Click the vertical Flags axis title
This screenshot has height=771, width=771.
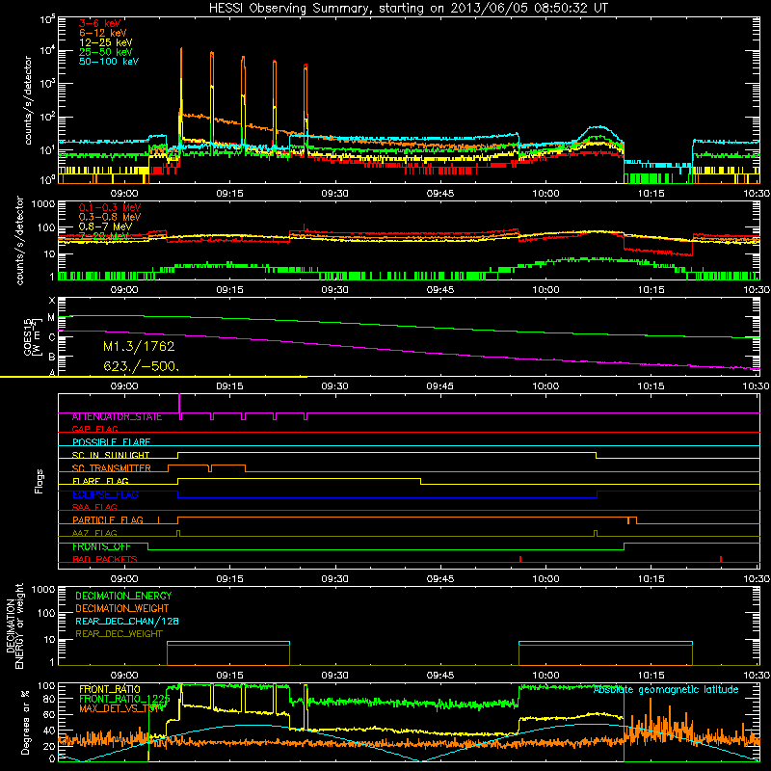click(40, 481)
